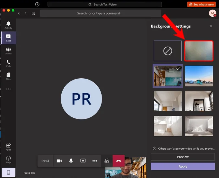Click the info icon beside preview notice
Viewport: 219px width, 178px height.
point(154,149)
